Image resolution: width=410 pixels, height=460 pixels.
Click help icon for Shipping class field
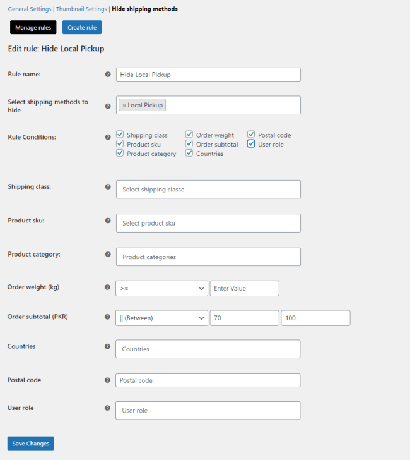coord(108,187)
